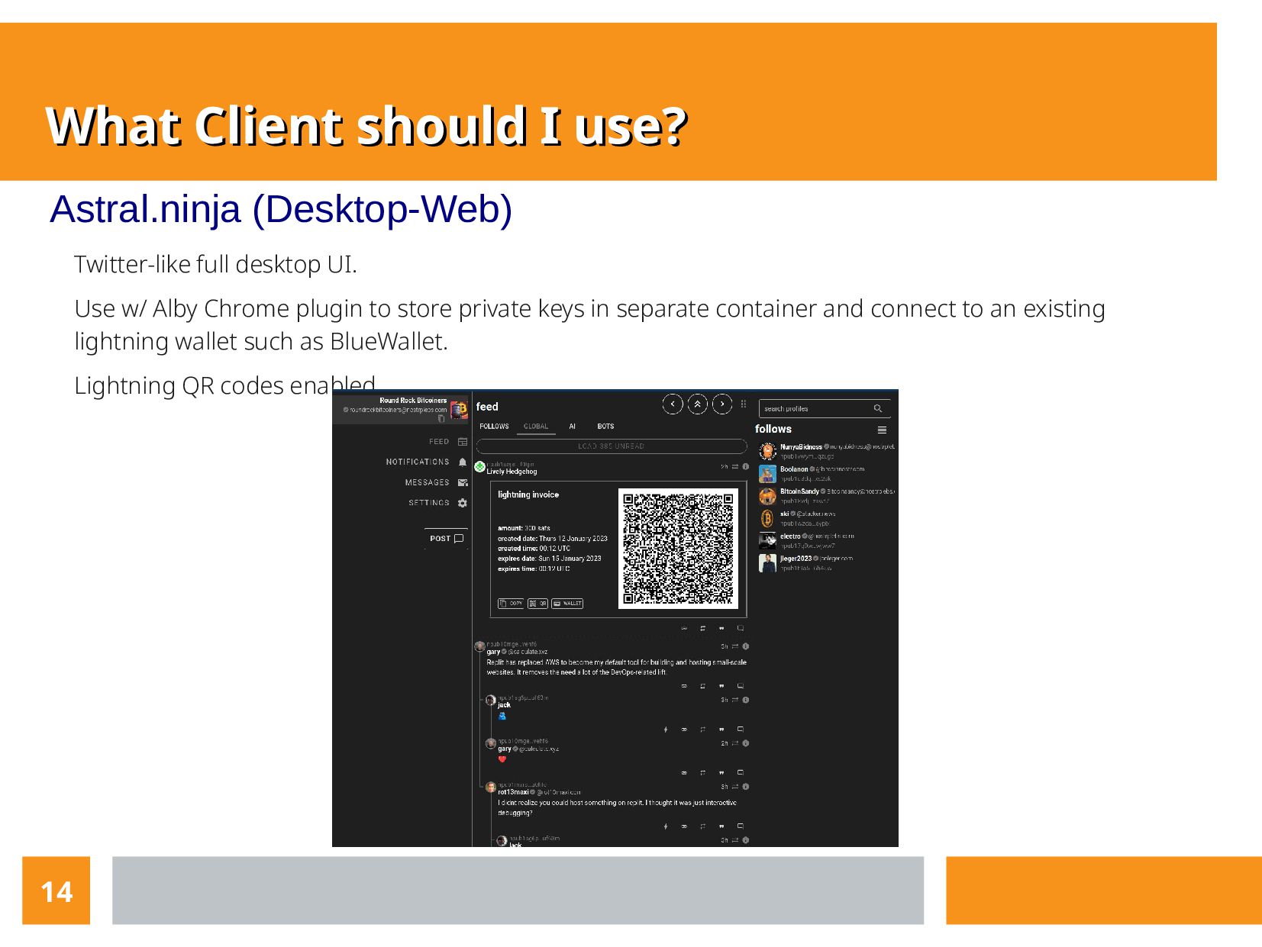Go back with the left arrow circle
Viewport: 1262px width, 947px height.
click(673, 404)
